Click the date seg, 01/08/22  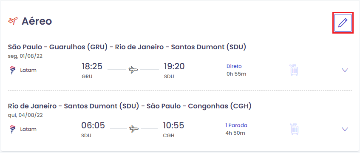pos(25,56)
